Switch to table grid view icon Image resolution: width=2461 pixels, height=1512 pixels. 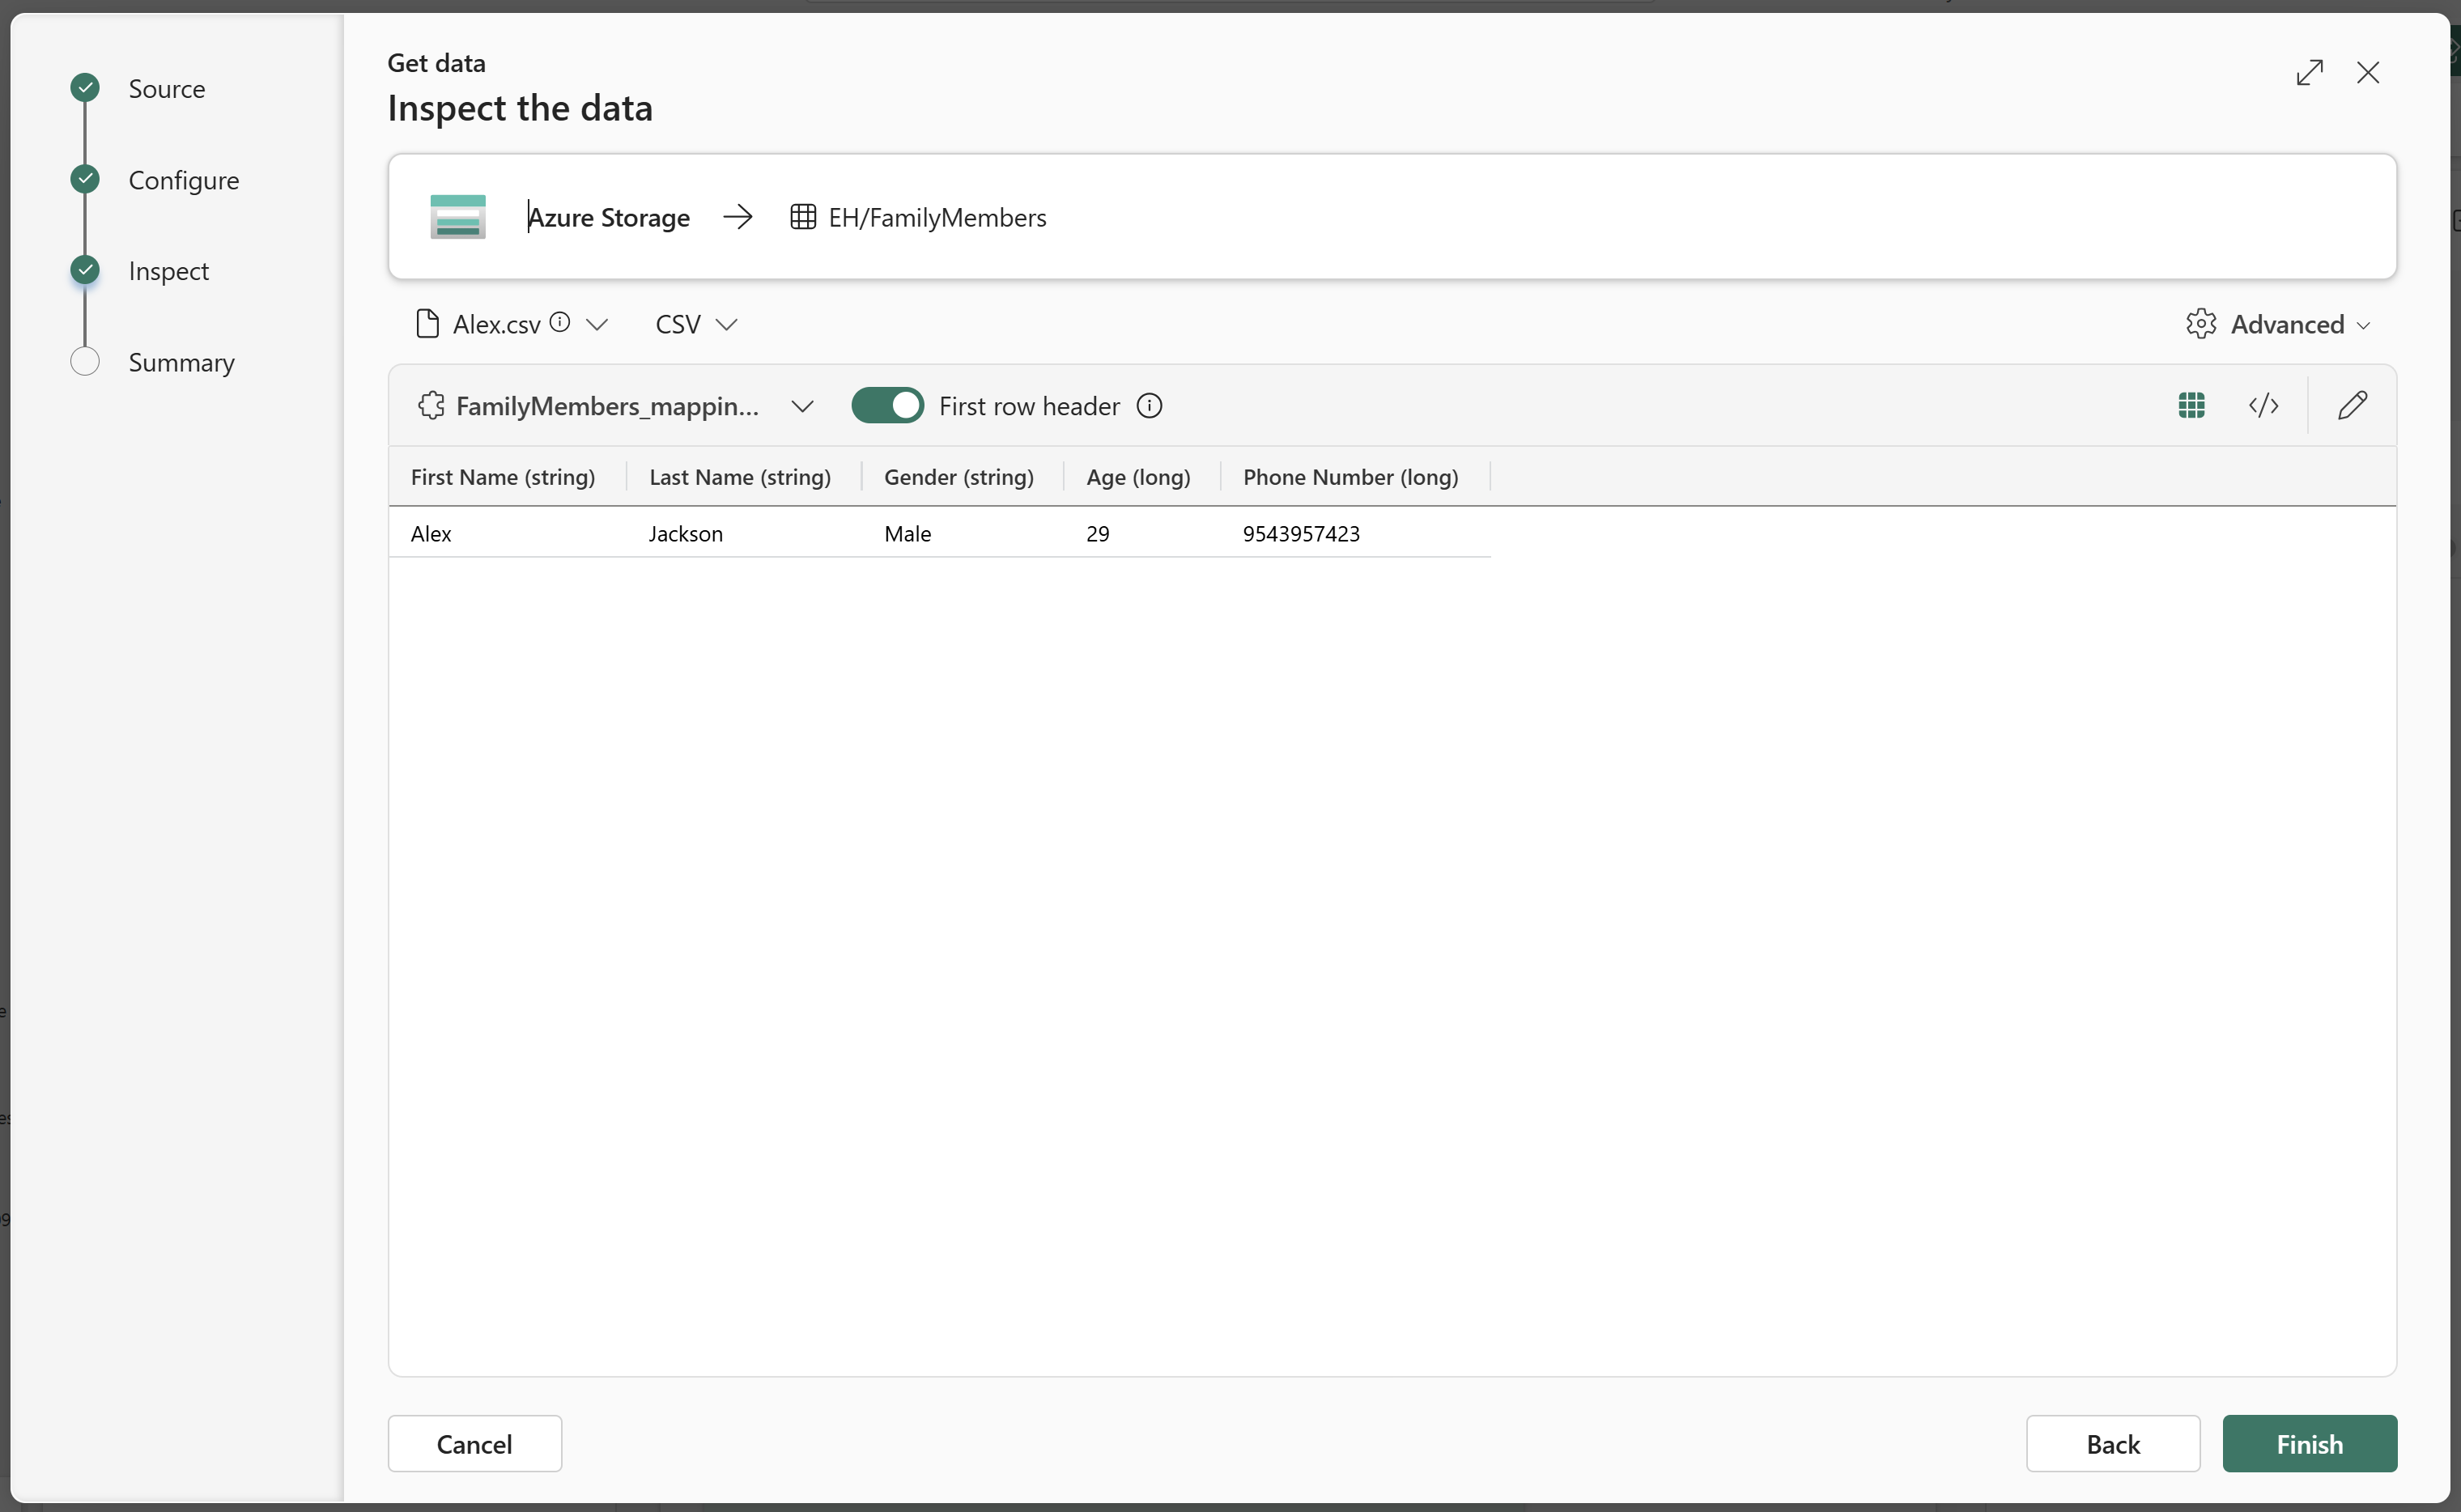2191,405
